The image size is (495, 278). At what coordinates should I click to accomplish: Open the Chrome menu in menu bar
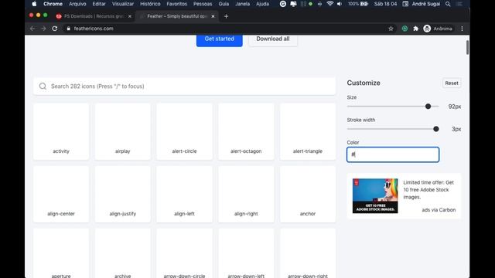[x=53, y=4]
